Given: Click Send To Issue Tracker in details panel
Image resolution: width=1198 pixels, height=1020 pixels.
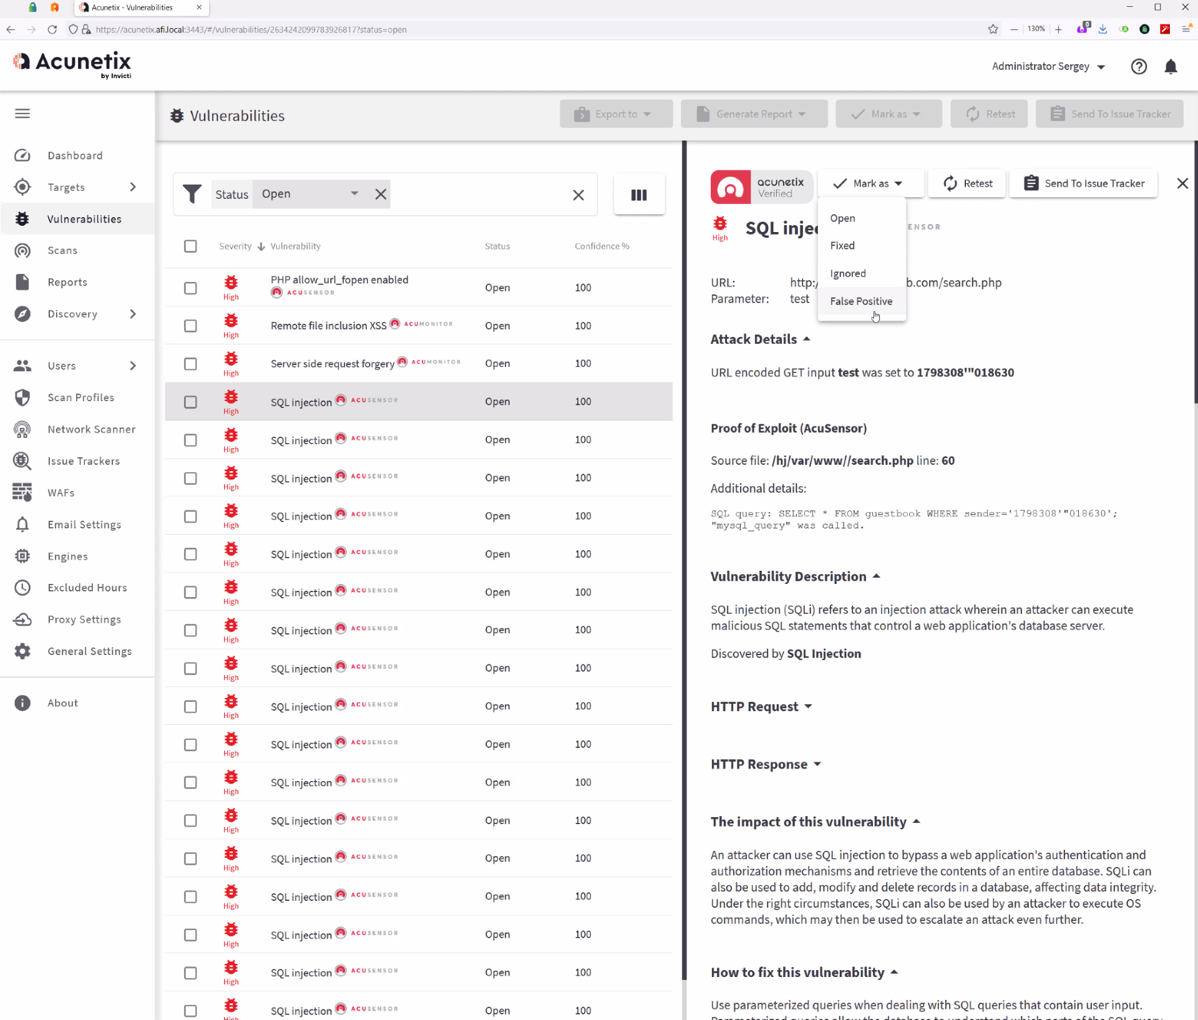Looking at the screenshot, I should point(1084,183).
